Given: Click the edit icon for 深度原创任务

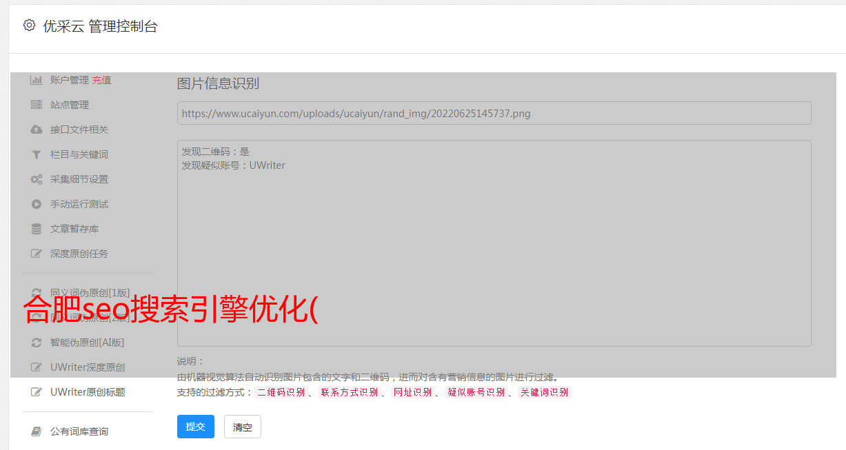Looking at the screenshot, I should (x=37, y=254).
